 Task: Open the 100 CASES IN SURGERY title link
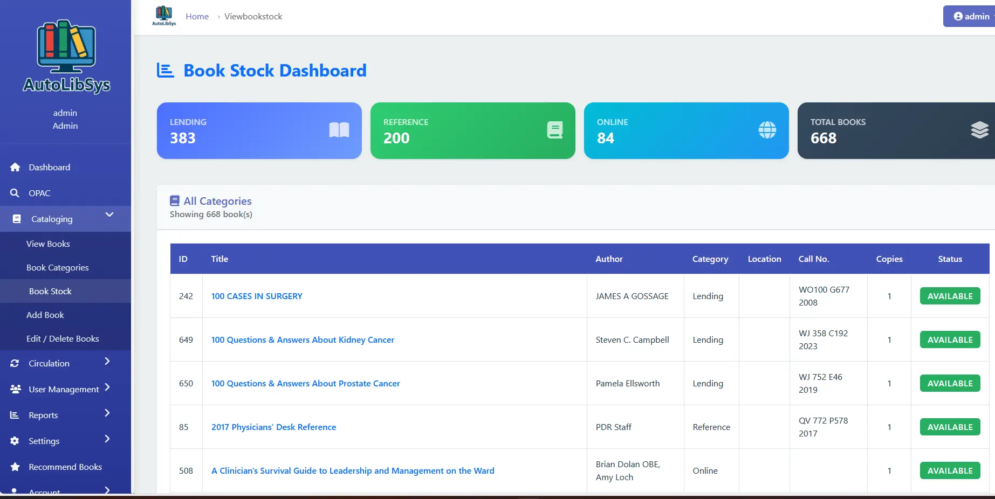pyautogui.click(x=257, y=296)
